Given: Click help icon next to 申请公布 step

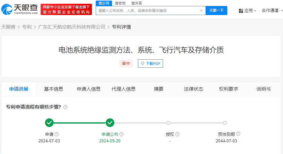Looking at the screenshot, I should 122,134.
